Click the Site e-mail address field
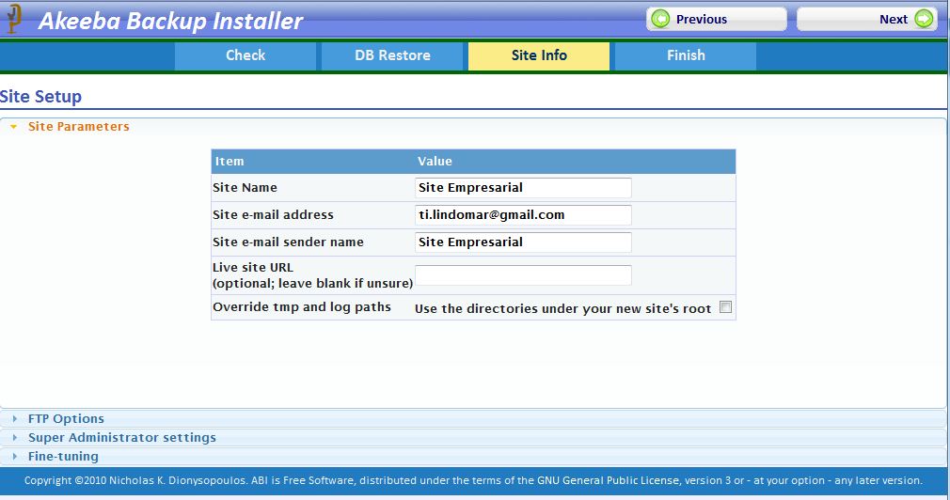 coord(523,215)
